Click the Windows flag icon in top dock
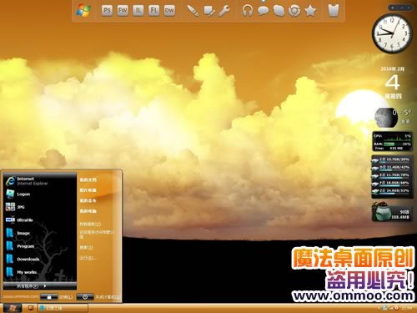 (83, 11)
